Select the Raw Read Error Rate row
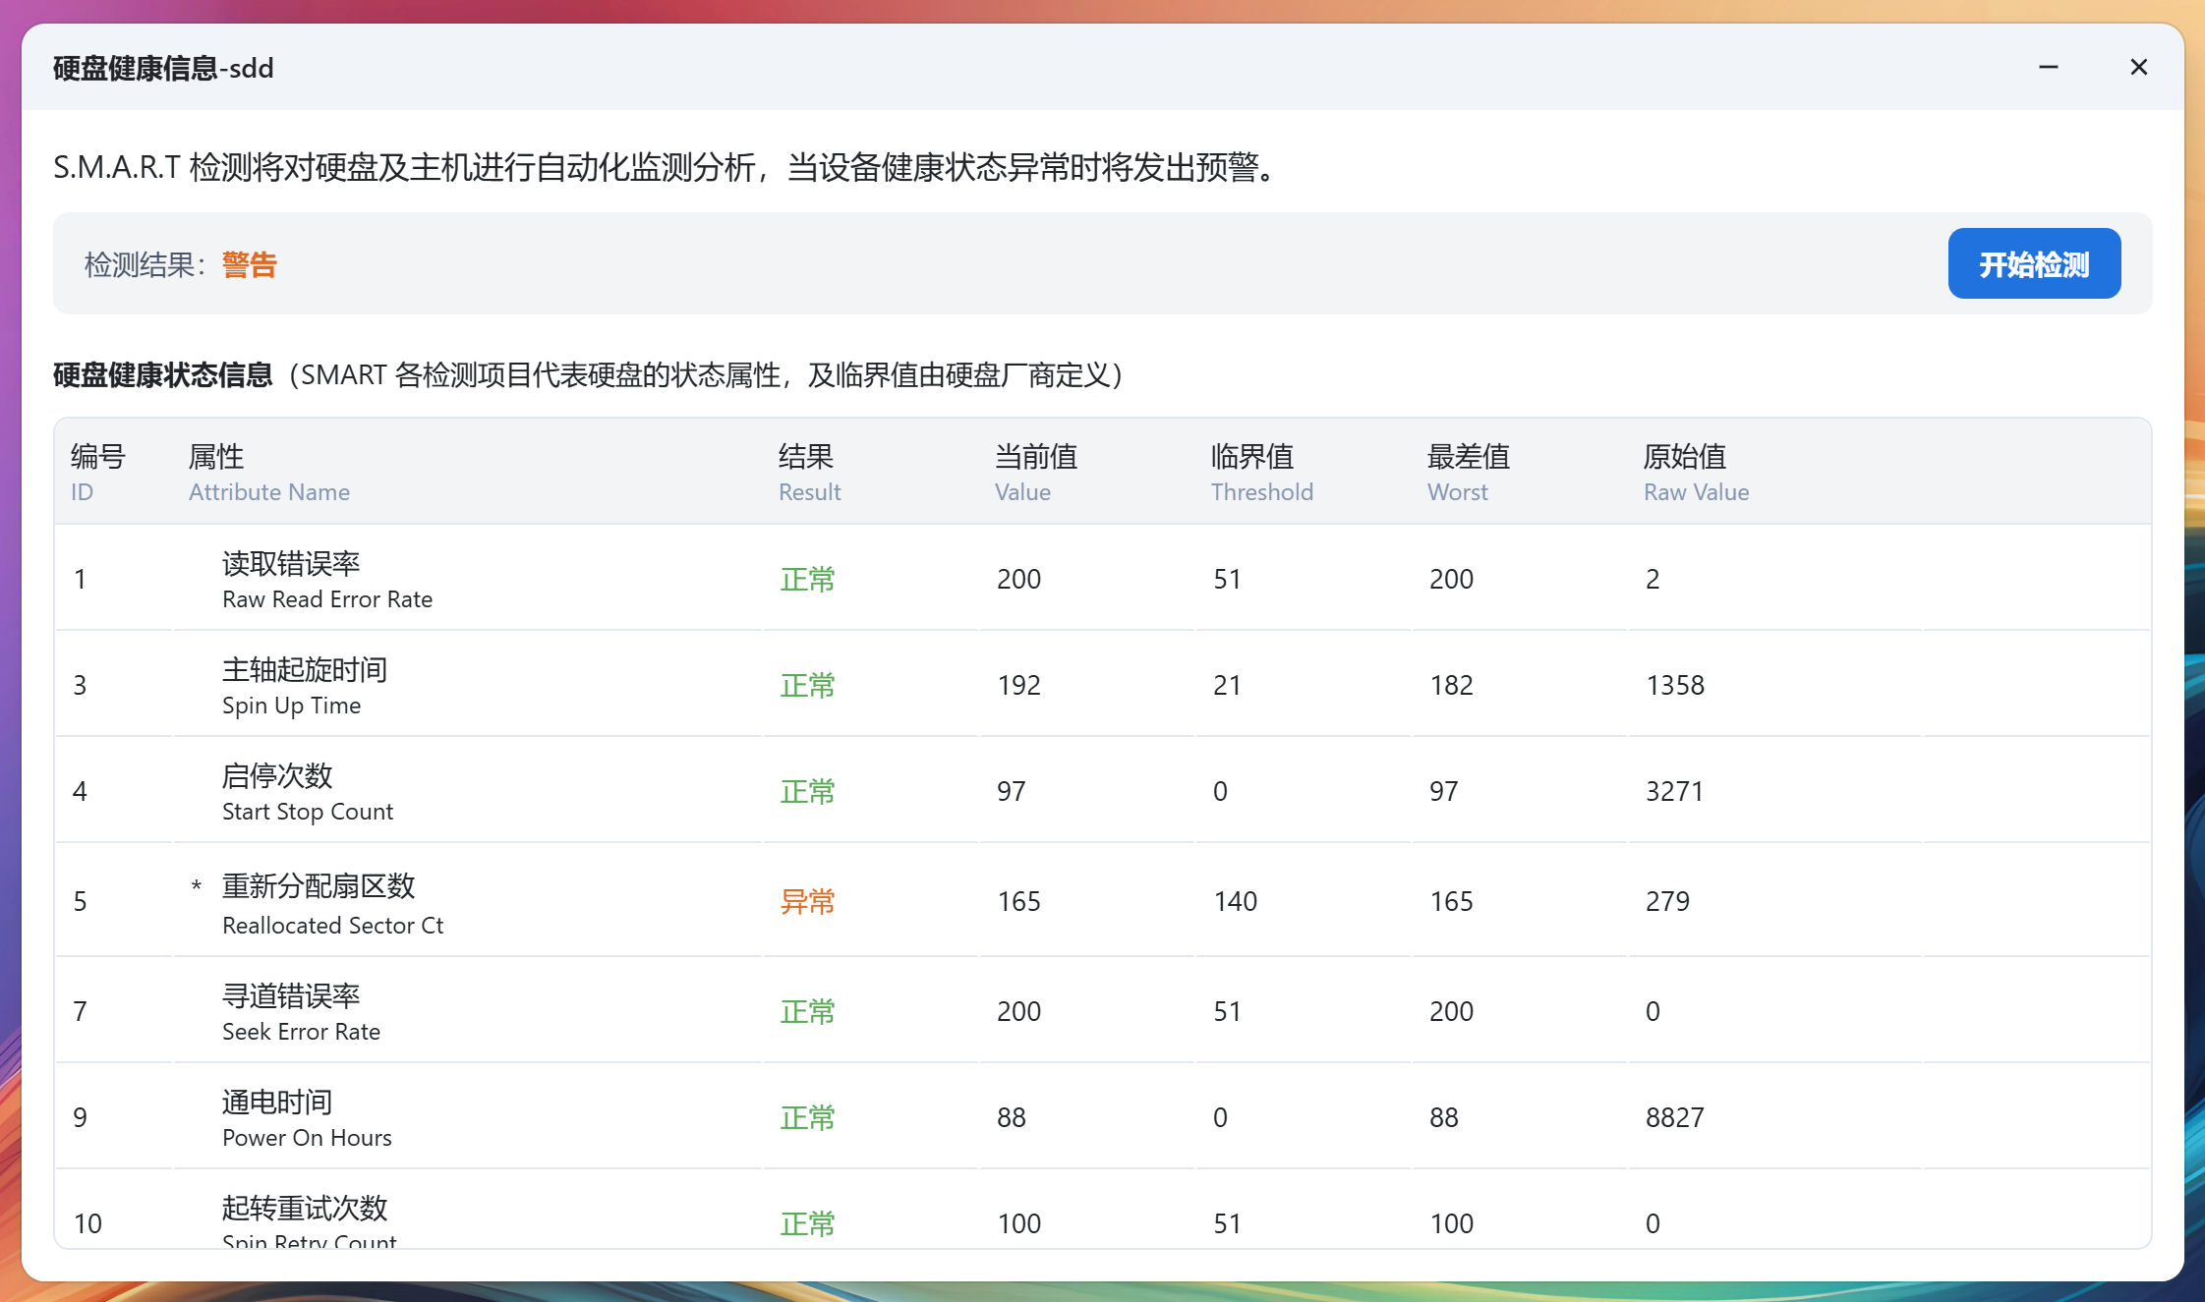2205x1302 pixels. 327,579
